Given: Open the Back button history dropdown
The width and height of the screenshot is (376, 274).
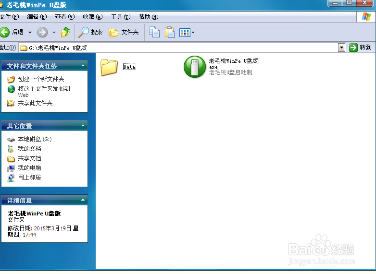Looking at the screenshot, I should tap(30, 32).
